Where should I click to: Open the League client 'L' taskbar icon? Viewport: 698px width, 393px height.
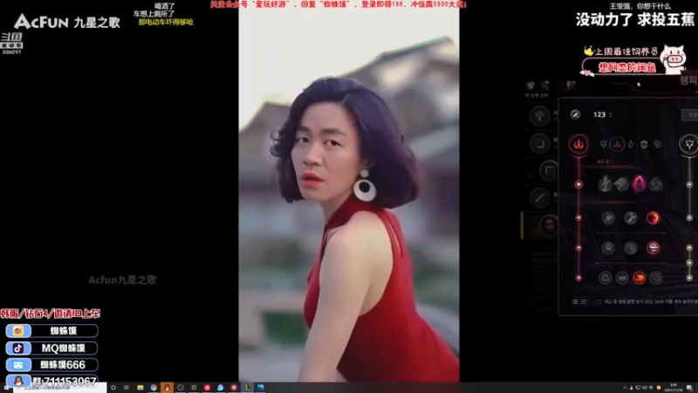[x=248, y=388]
